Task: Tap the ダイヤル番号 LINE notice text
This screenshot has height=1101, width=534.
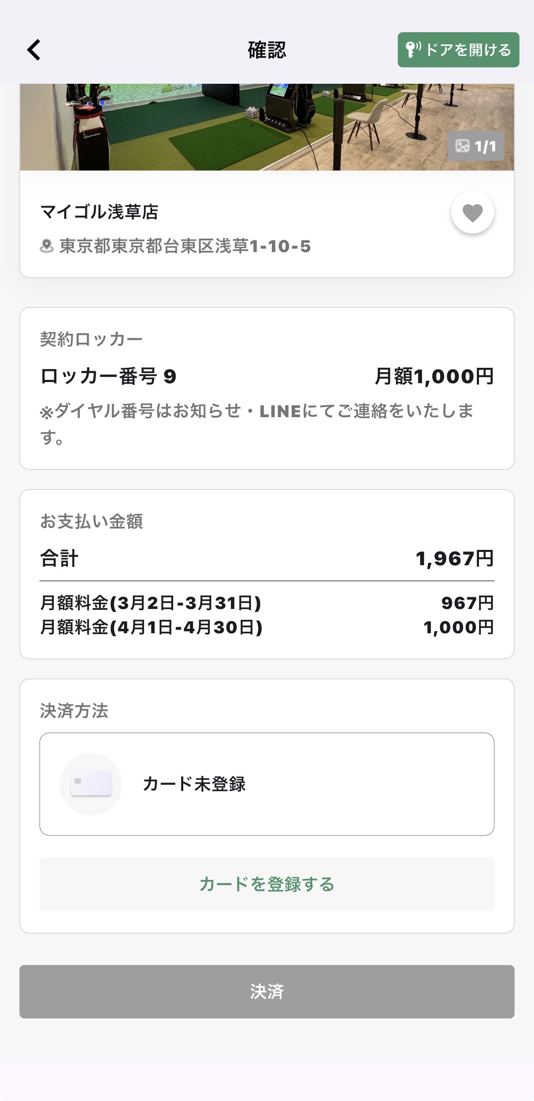Action: 257,423
